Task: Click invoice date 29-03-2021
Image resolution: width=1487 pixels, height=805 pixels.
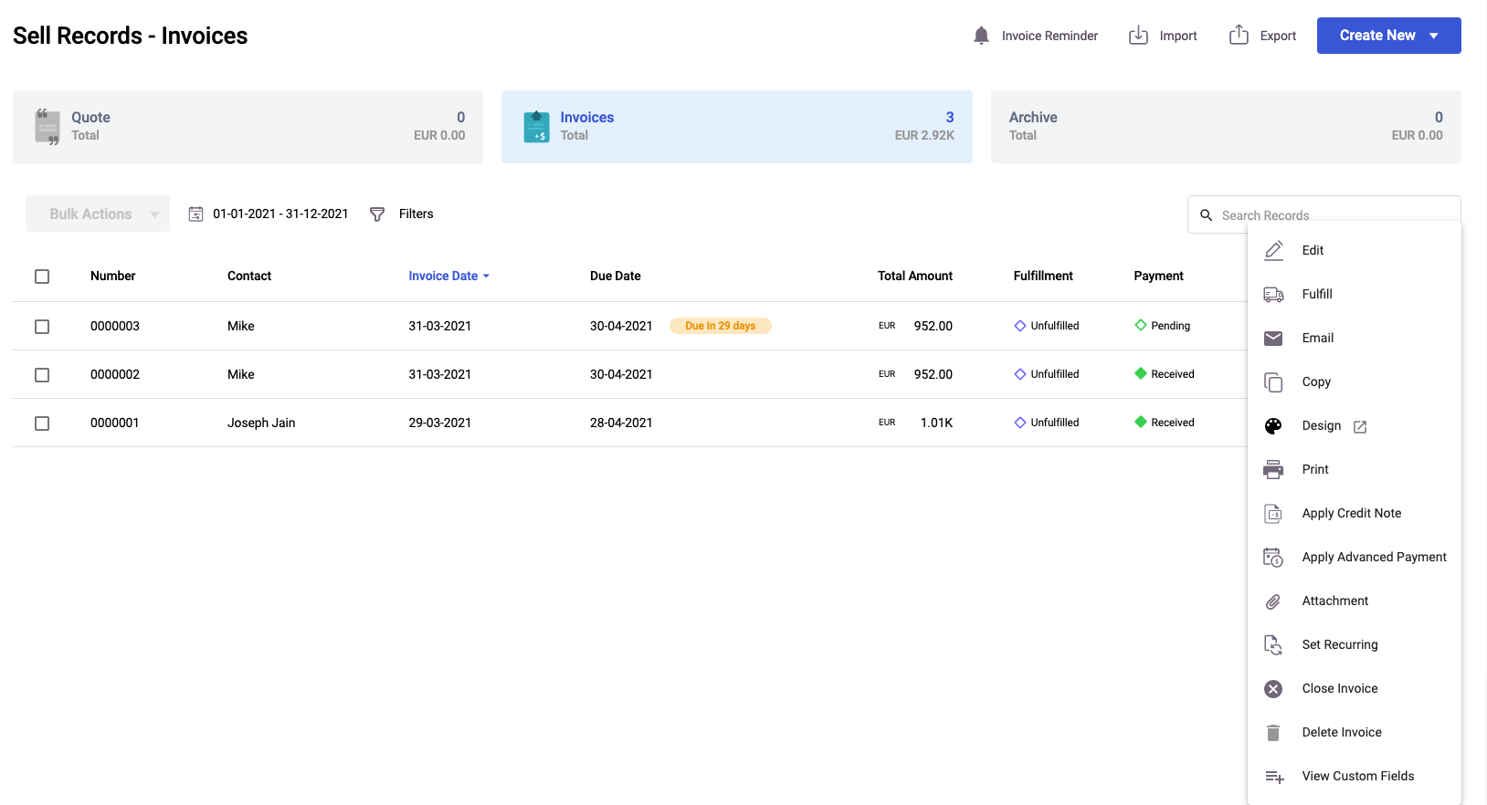Action: click(440, 423)
